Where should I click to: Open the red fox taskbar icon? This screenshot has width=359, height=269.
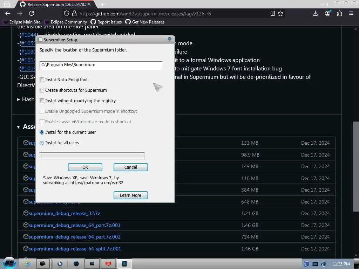pos(108,264)
